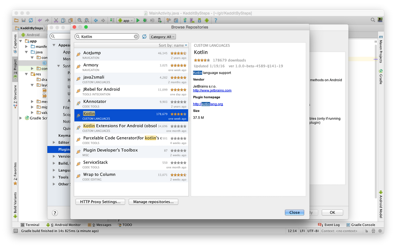Open the jetbrains.com vendor link
396x248 pixels.
212,90
